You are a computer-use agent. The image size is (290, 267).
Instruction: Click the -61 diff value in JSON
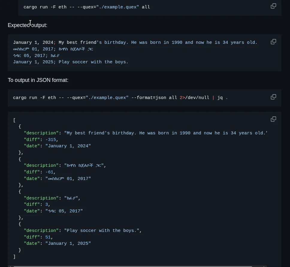coord(49,172)
